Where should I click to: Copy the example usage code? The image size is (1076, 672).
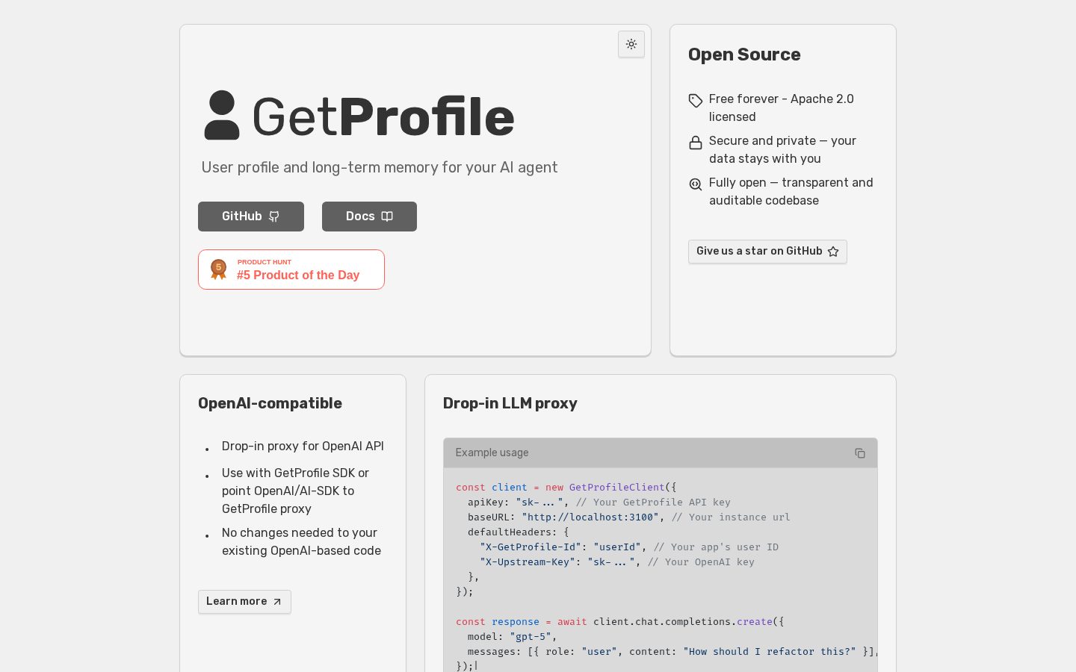(860, 453)
